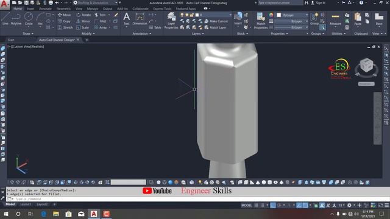
Task: Switch to Layout2 tab
Action: [x=42, y=204]
